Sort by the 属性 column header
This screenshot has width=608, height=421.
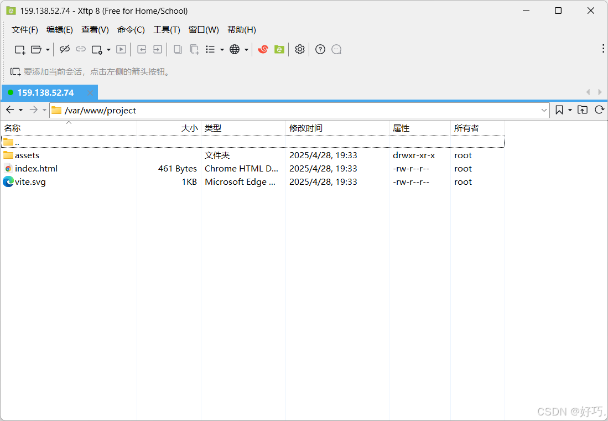click(420, 128)
